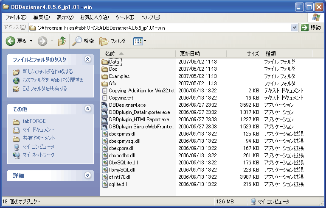Open the ツール(T) menu
326x208 pixels.
[125, 17]
